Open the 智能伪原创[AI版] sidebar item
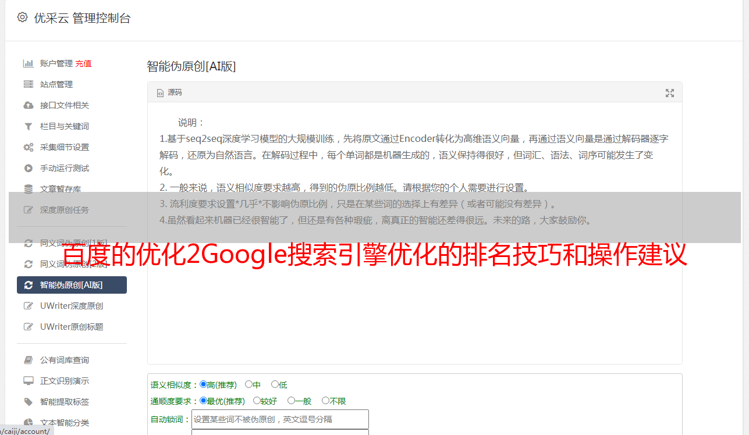 72,285
